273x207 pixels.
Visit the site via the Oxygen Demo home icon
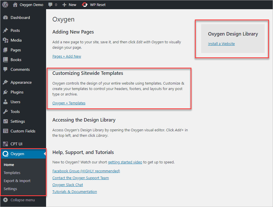pos(15,5)
